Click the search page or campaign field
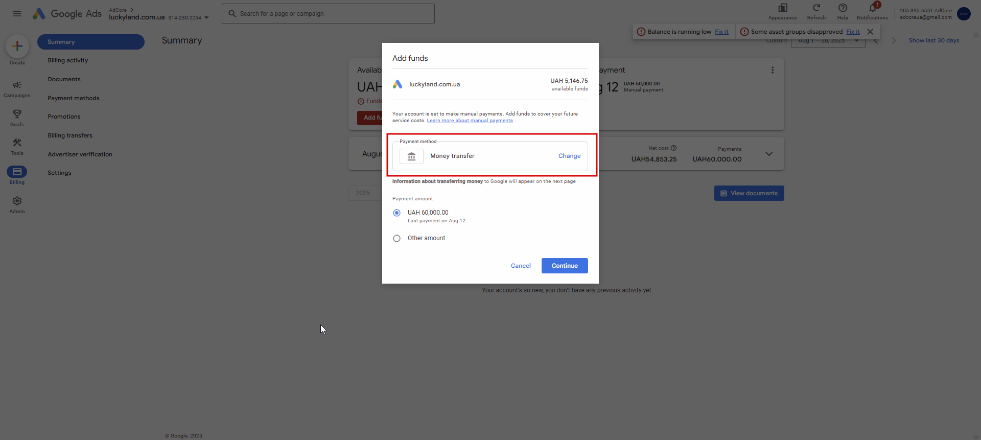This screenshot has height=440, width=981. click(x=328, y=14)
